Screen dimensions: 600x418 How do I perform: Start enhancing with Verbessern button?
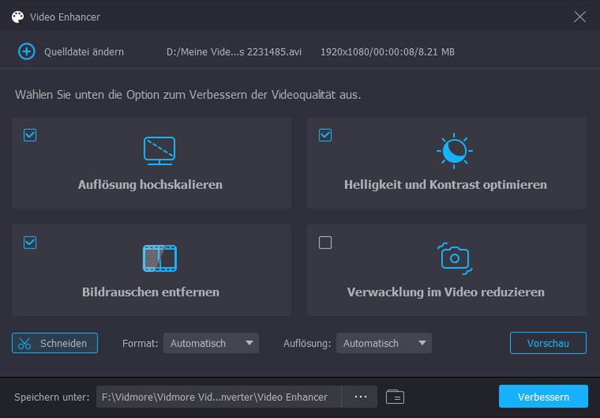tap(543, 396)
